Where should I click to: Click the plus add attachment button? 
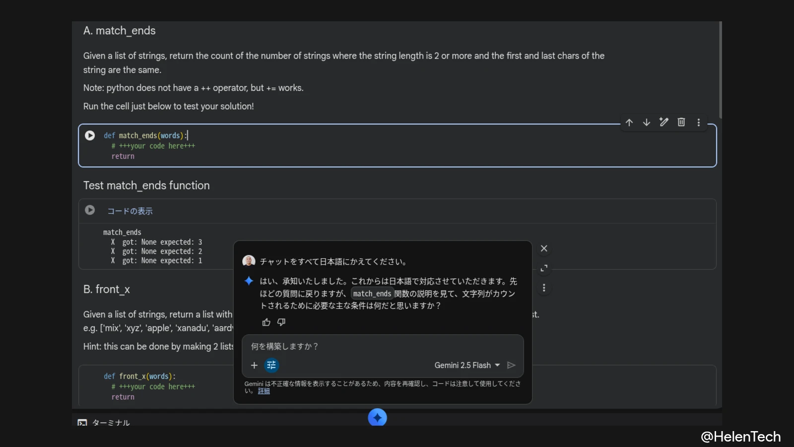coord(254,366)
